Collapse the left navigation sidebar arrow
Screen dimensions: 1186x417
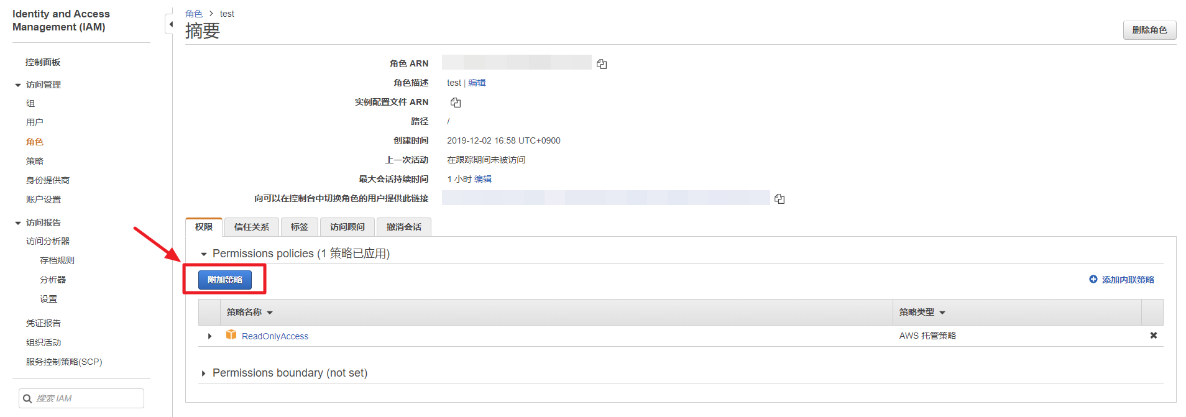pyautogui.click(x=170, y=24)
